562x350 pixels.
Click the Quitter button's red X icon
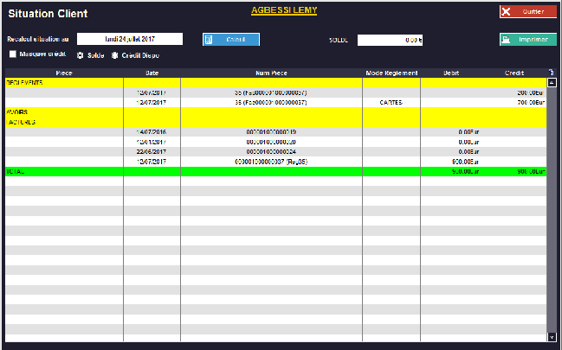[506, 12]
